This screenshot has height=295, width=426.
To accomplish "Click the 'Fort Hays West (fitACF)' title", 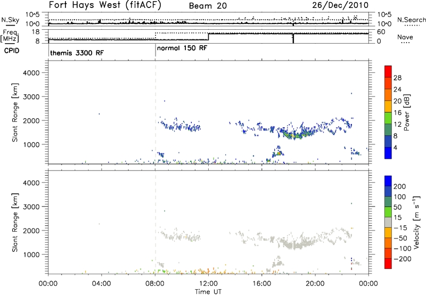I will click(105, 5).
